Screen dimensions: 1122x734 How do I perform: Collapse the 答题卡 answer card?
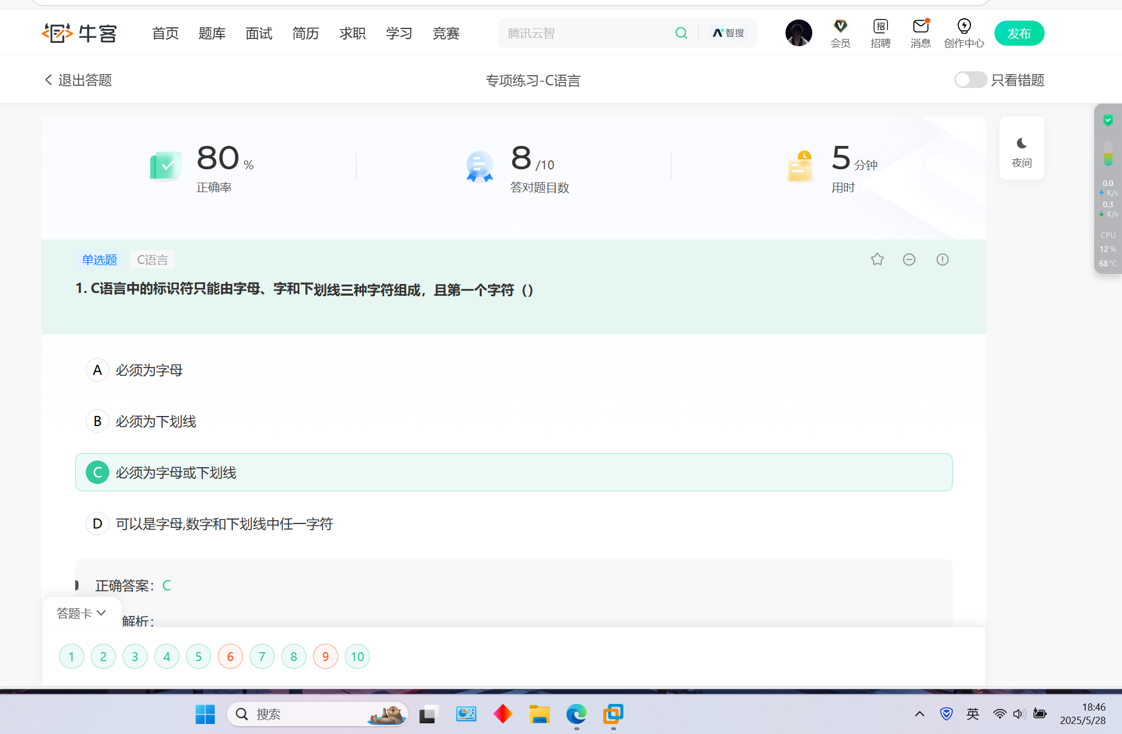click(81, 613)
